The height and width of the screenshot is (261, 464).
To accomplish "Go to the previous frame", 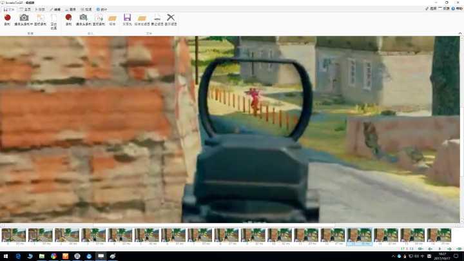I will (x=430, y=249).
